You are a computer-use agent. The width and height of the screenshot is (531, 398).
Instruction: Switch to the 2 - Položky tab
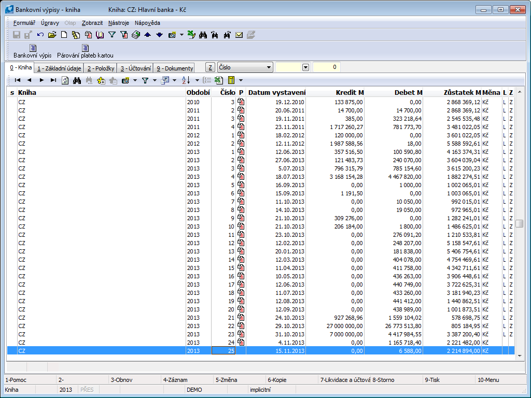100,68
